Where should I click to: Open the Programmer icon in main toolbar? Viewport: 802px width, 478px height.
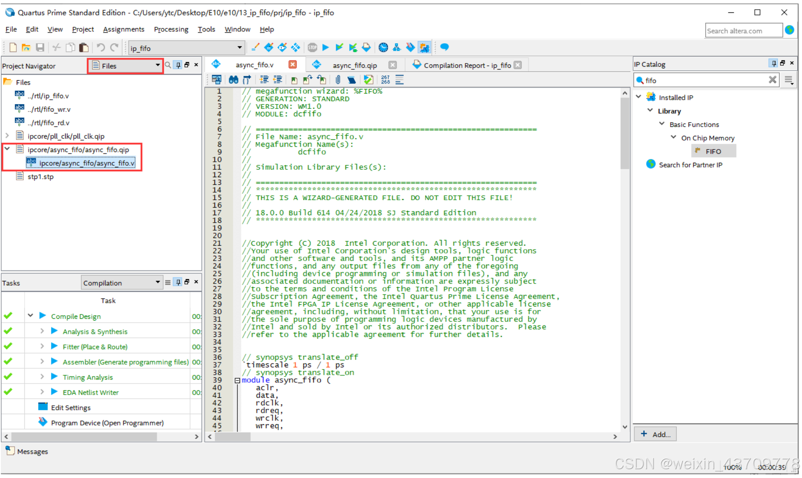pos(410,47)
